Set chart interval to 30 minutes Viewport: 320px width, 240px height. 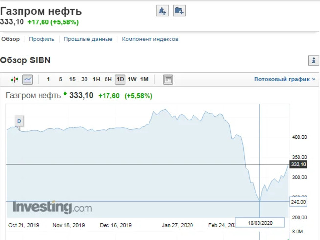point(85,79)
